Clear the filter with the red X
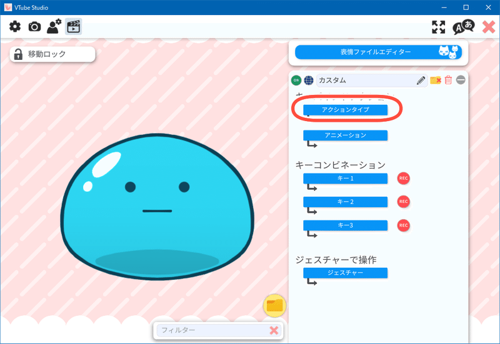This screenshot has height=344, width=500. click(274, 330)
